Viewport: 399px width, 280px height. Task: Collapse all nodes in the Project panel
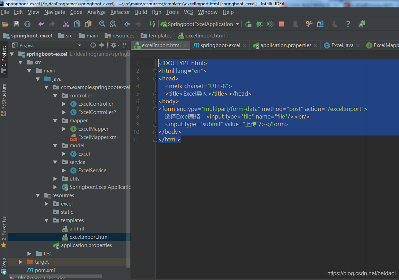102,45
